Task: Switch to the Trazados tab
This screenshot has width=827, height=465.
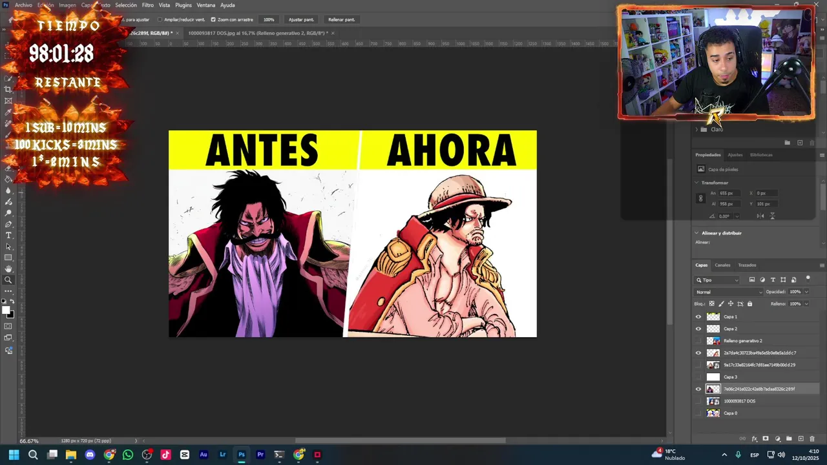Action: [x=747, y=265]
